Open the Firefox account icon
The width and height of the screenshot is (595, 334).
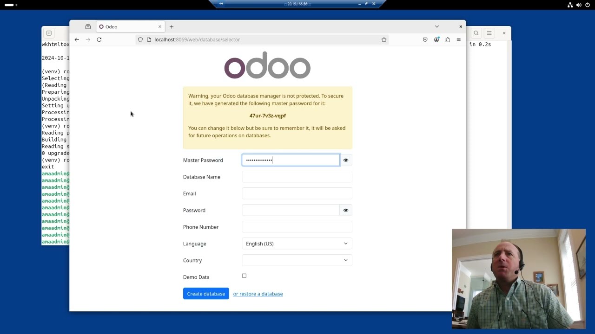click(436, 39)
